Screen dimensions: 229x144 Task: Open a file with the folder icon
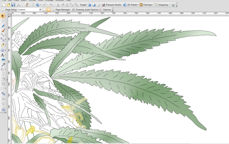point(9,5)
